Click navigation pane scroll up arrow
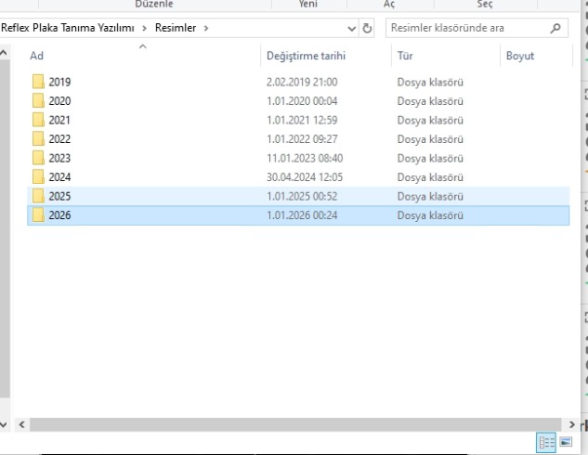Viewport: 588px width, 455px height. coord(4,53)
